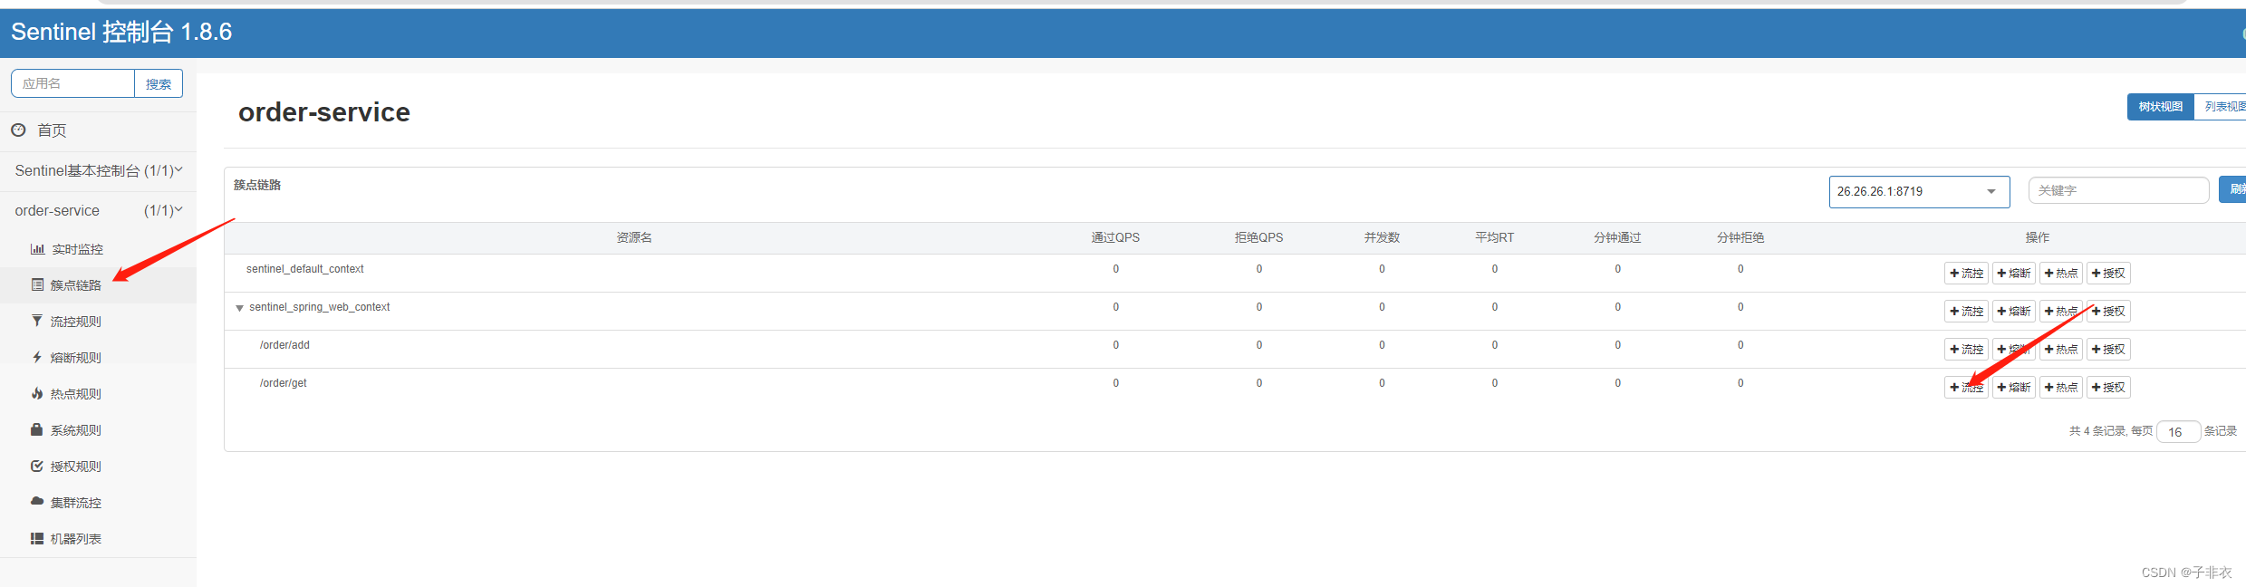This screenshot has height=587, width=2246.
Task: Click the Sentinel 控制台 1.8.6 title
Action: (x=121, y=32)
